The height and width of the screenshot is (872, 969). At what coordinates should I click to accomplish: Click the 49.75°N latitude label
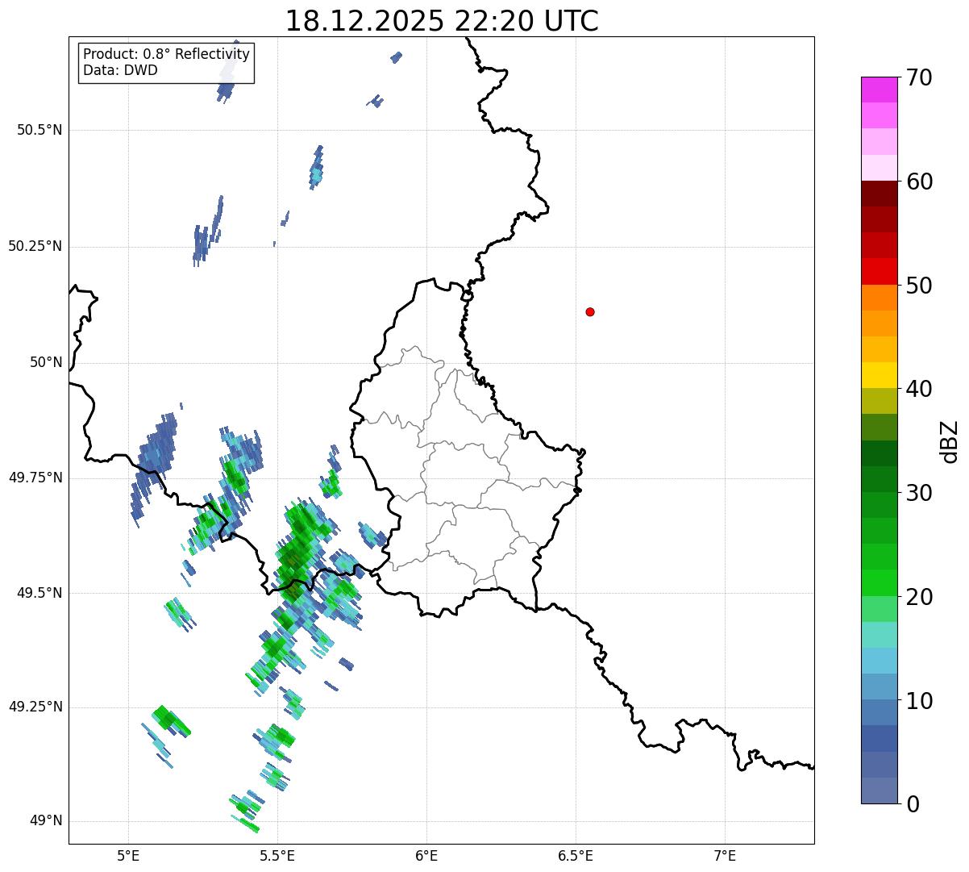point(35,478)
